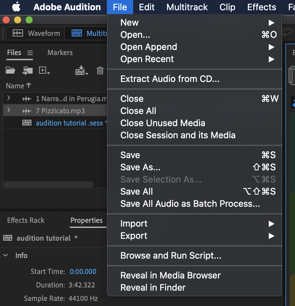The height and width of the screenshot is (306, 295).
Task: Expand the 7 Pizzicato.mp3 file
Action: point(9,110)
